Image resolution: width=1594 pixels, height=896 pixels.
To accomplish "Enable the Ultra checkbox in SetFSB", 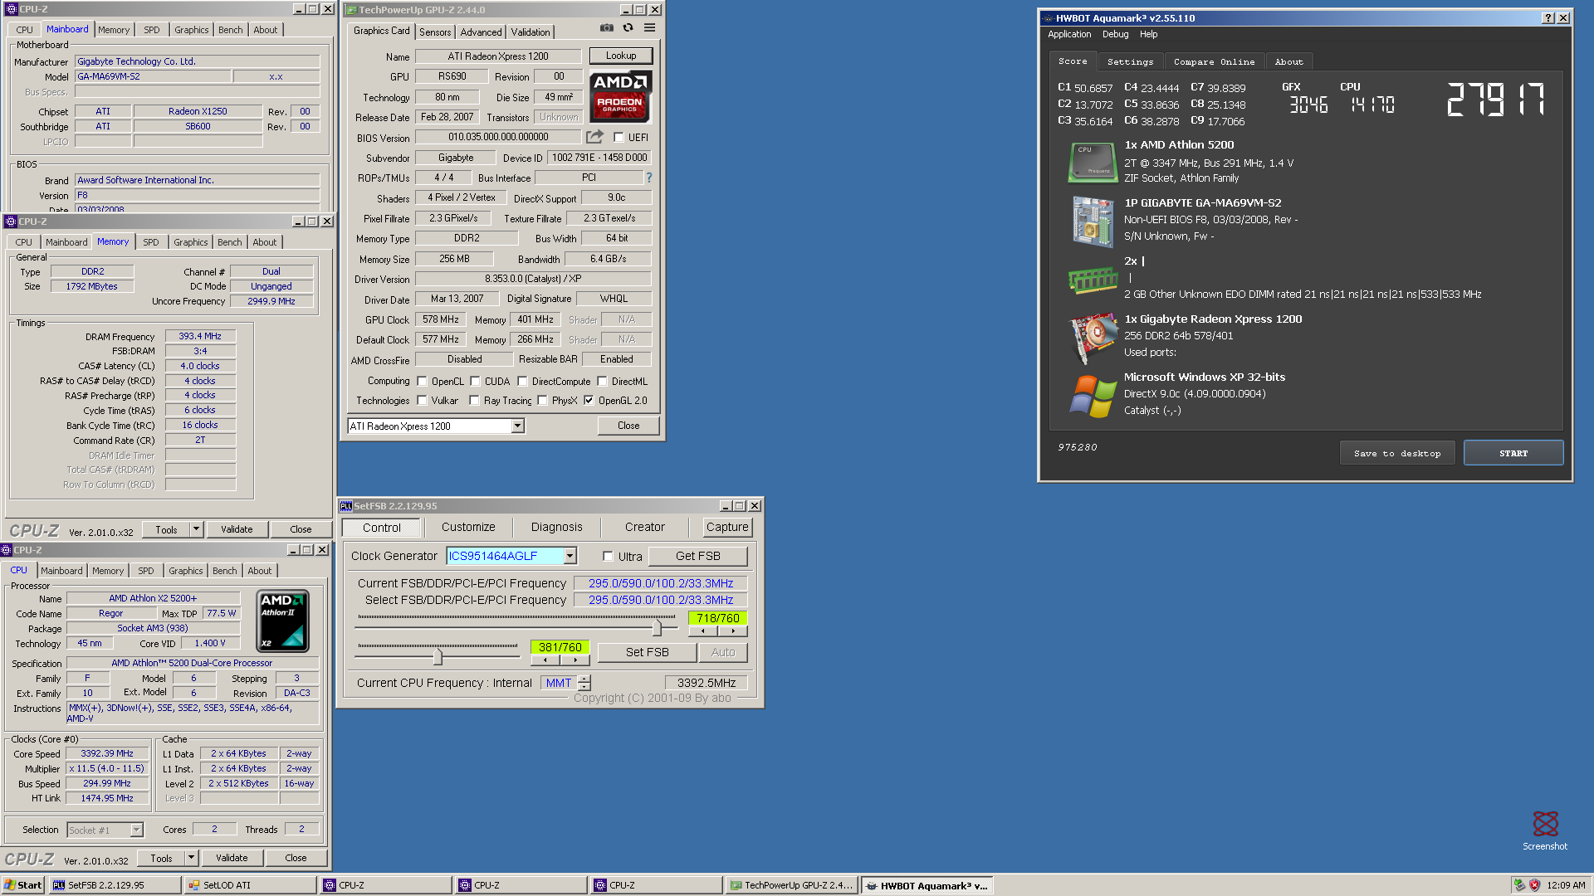I will tap(608, 557).
